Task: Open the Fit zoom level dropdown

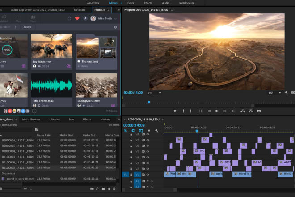Action: pyautogui.click(x=154, y=93)
